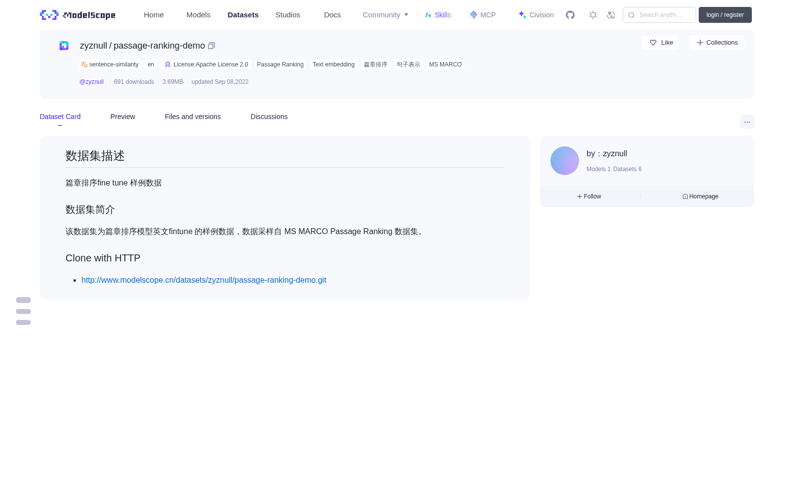Click the 691 downloads text
Image resolution: width=794 pixels, height=496 pixels.
click(134, 82)
